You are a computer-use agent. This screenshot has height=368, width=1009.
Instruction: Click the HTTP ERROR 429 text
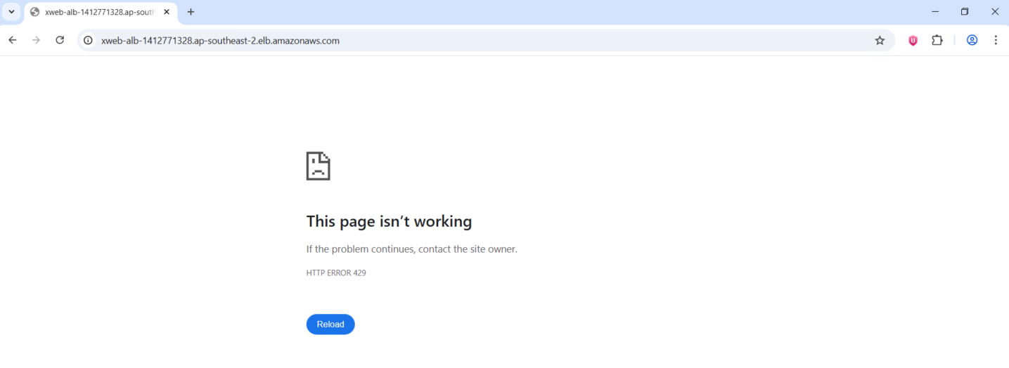click(336, 272)
